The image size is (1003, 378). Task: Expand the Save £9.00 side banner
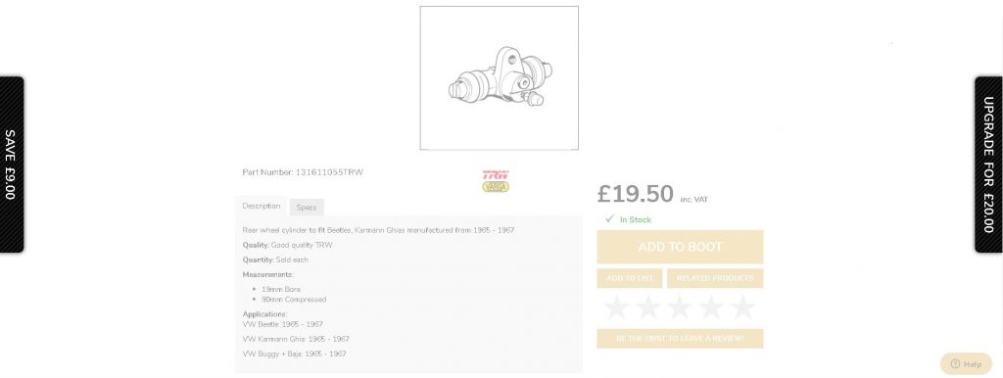(11, 165)
